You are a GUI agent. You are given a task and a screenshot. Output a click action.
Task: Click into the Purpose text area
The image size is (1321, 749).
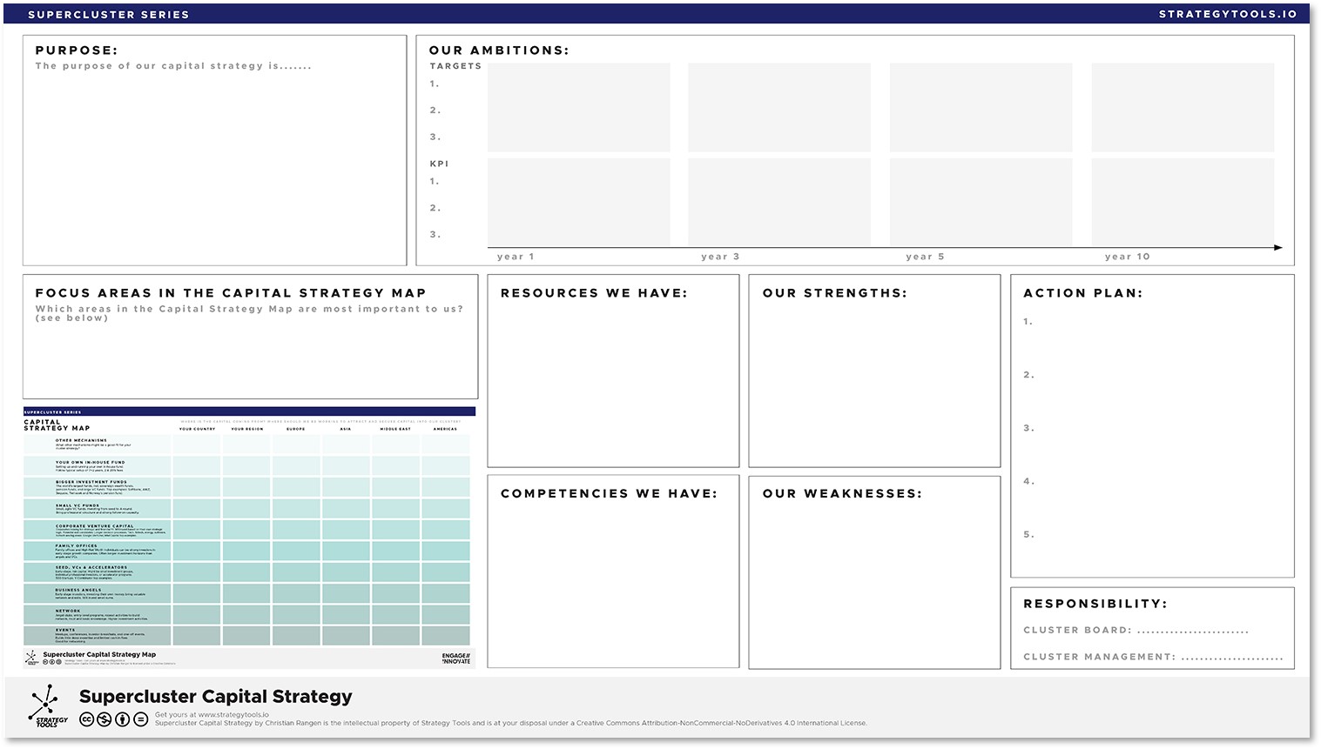214,165
